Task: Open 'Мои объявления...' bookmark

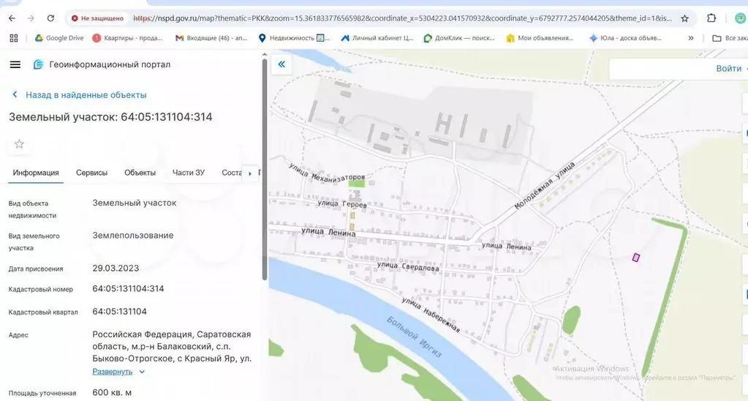Action: 540,38
